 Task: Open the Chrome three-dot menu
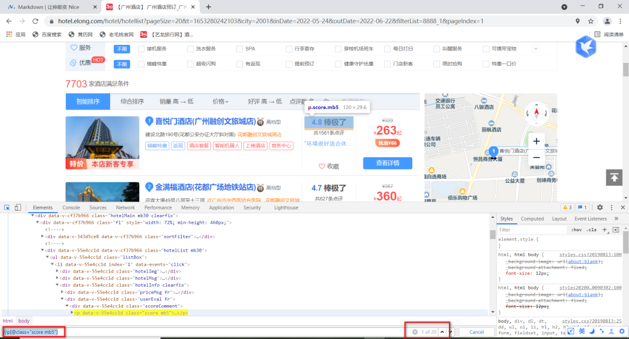[620, 21]
